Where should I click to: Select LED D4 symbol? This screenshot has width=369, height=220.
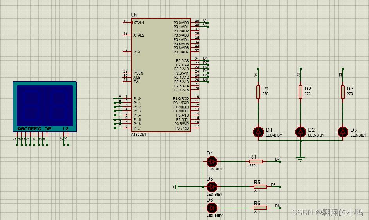[212, 161]
